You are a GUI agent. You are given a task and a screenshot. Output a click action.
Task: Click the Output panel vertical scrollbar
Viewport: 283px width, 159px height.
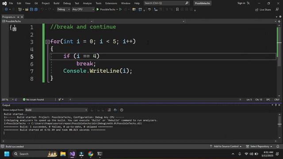(x=279, y=126)
